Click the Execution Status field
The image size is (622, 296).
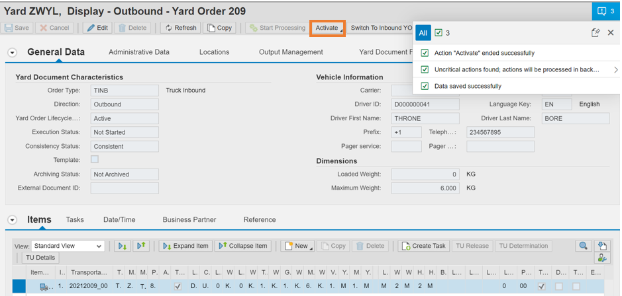tap(125, 132)
